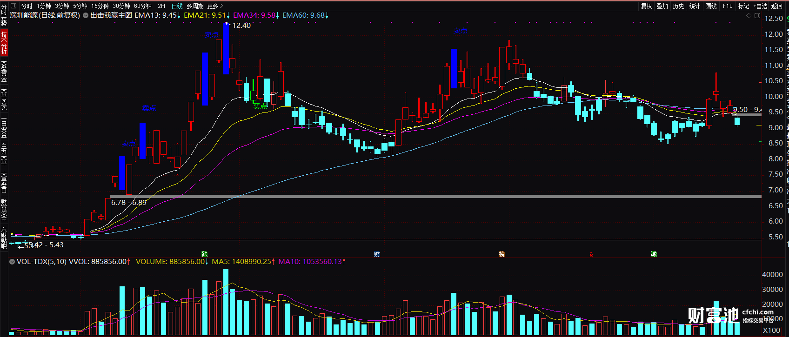Open the 多周期 multi-period view
The height and width of the screenshot is (337, 789).
point(195,6)
